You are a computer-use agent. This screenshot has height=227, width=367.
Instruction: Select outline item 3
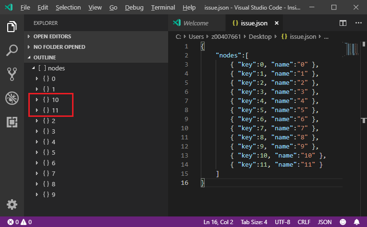(x=96, y=131)
